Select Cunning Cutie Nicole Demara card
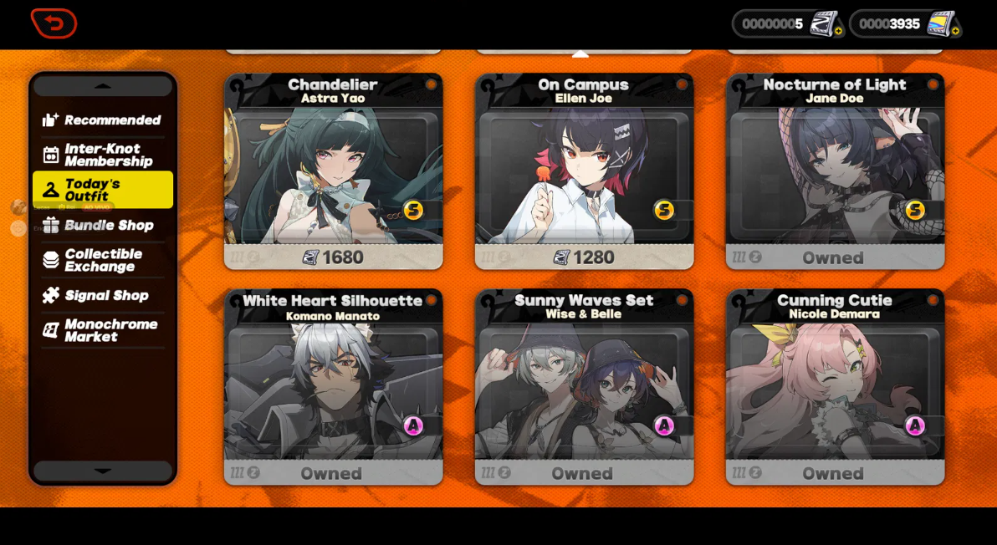Screen dimensions: 997x545 [x=835, y=387]
